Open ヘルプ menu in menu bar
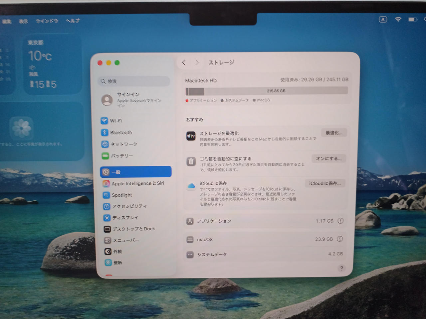This screenshot has height=319, width=426. [73, 21]
